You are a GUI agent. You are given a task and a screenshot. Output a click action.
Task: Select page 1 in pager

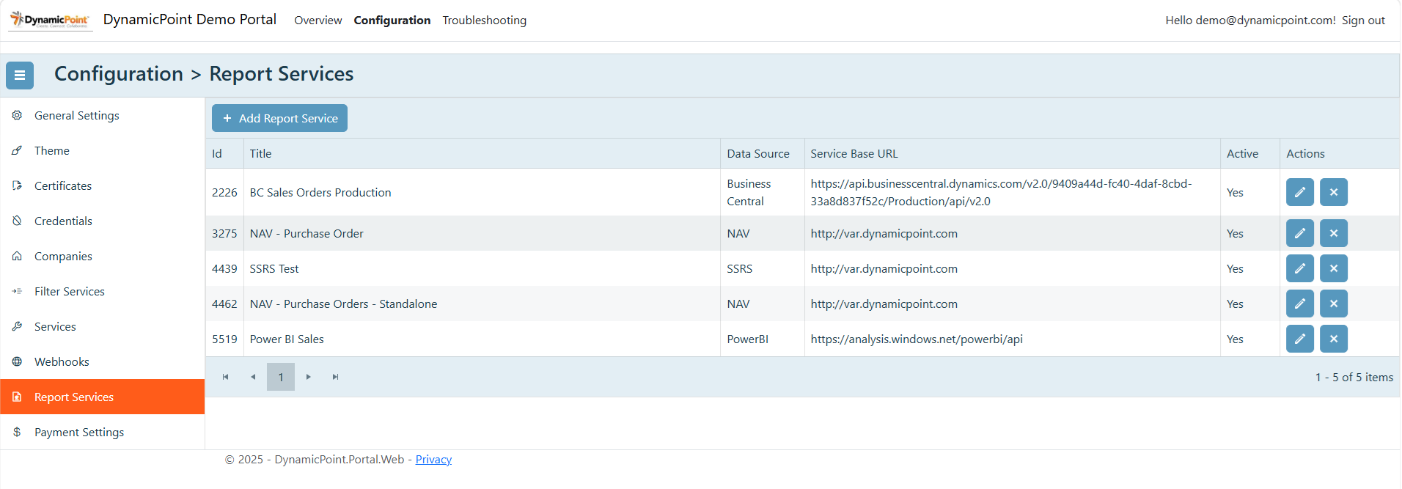(281, 377)
